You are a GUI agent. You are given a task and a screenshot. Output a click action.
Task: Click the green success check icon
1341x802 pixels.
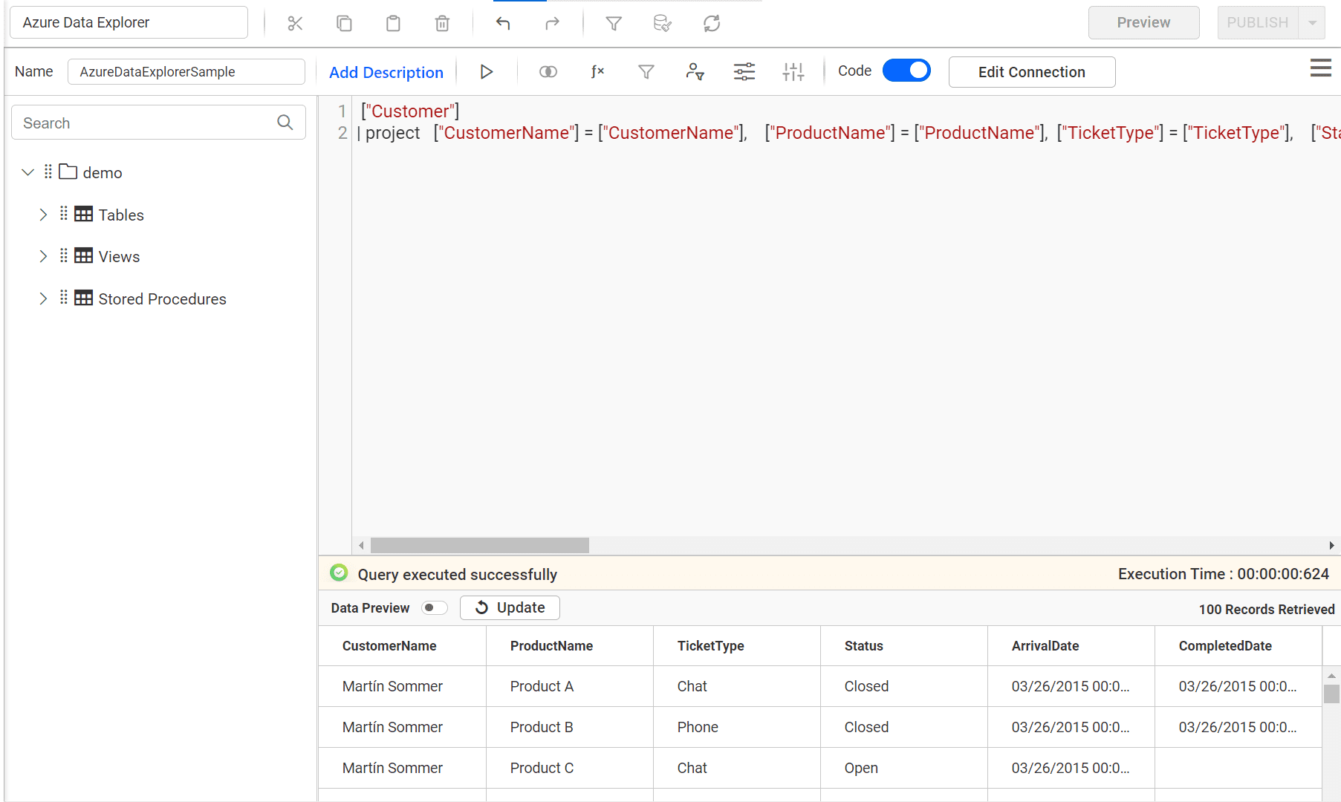click(339, 573)
